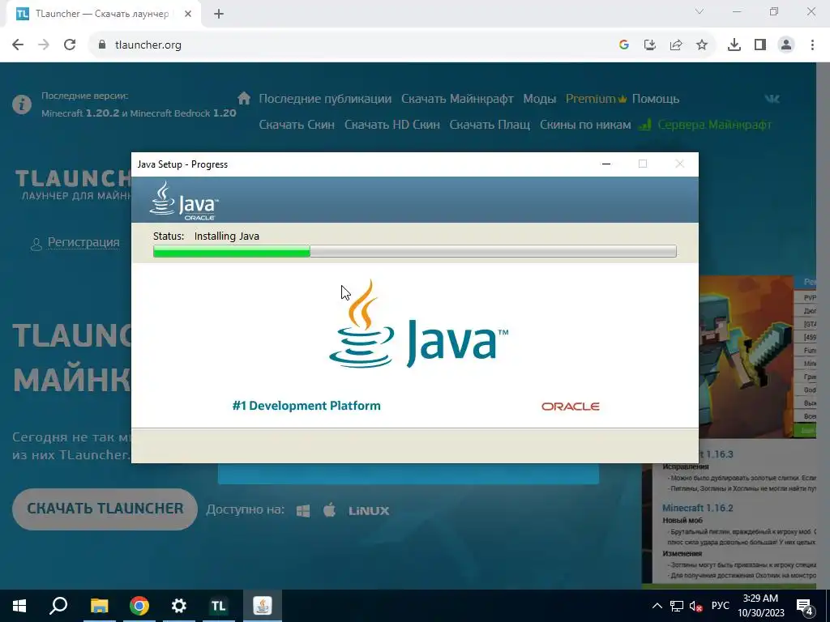The width and height of the screenshot is (830, 622).
Task: Open Premium menu item
Action: (x=596, y=99)
